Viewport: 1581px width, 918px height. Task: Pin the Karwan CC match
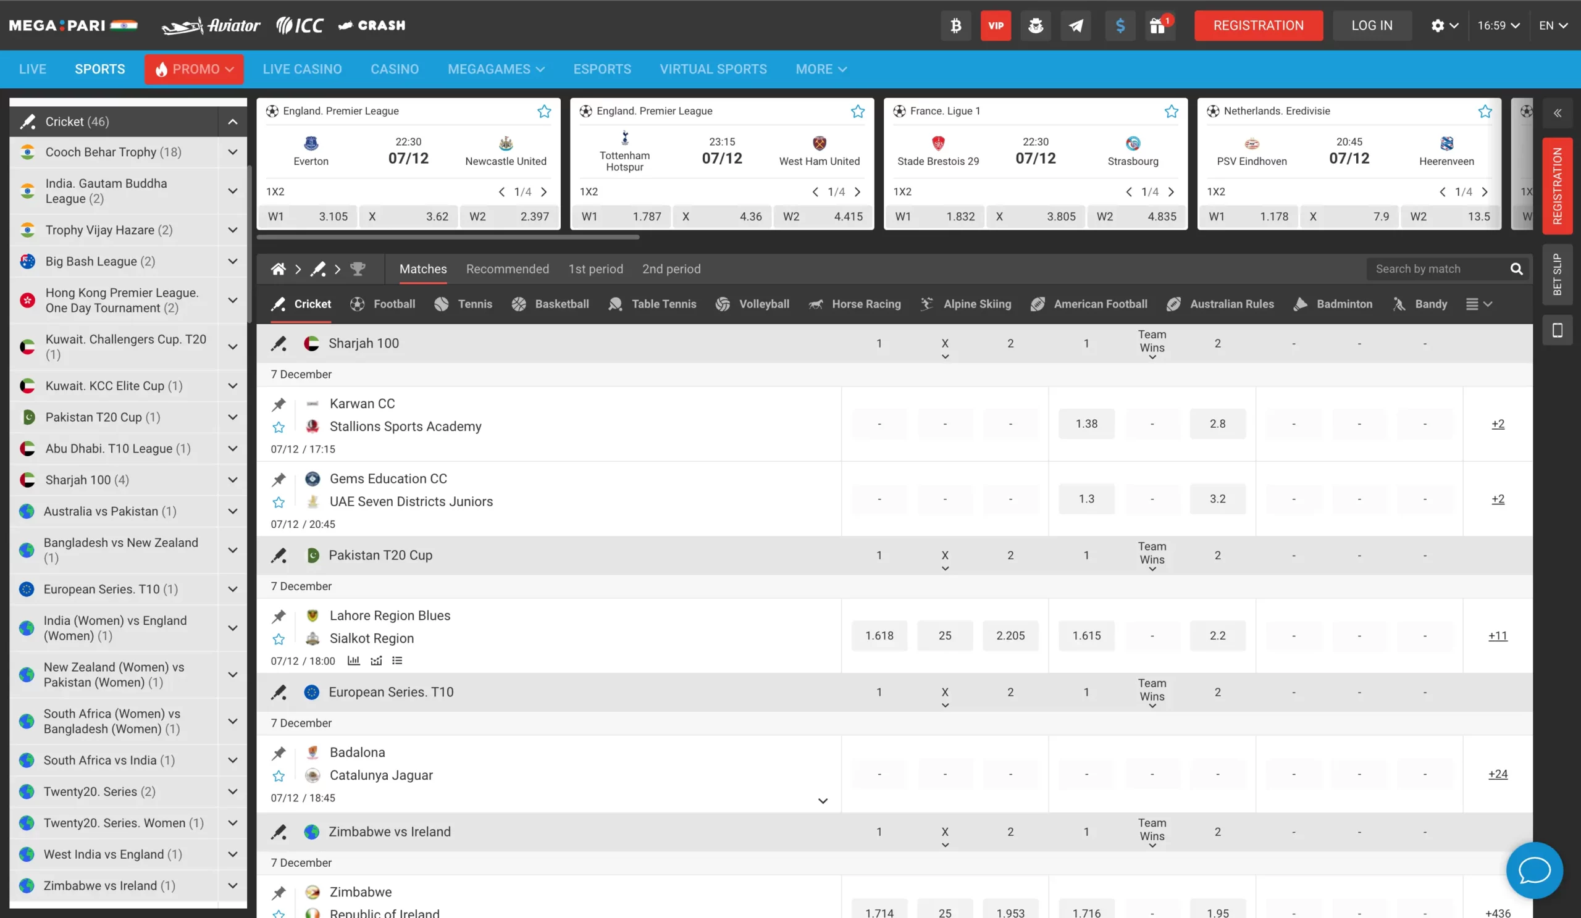pos(279,404)
